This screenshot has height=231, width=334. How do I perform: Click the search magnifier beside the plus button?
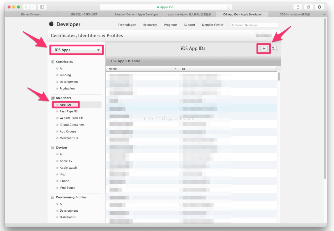coord(274,49)
